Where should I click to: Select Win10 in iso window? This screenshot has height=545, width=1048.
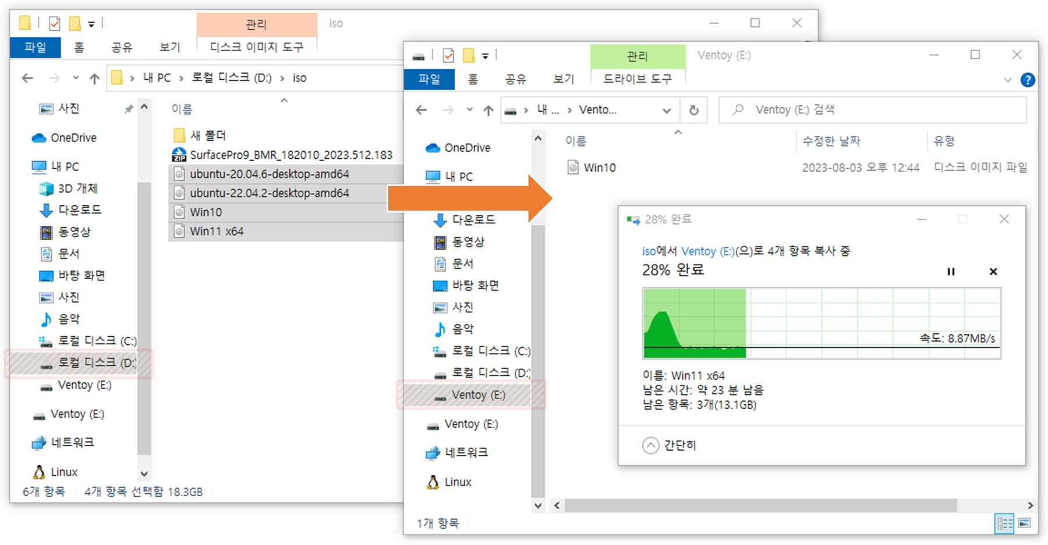(x=286, y=212)
